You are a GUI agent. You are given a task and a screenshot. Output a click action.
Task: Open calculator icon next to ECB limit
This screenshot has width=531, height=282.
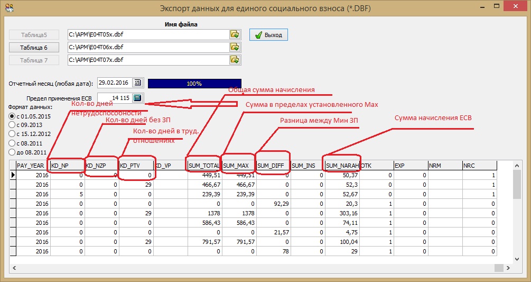(x=137, y=98)
